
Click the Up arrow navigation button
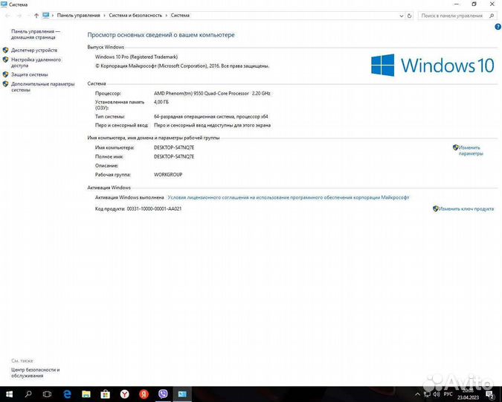point(36,15)
